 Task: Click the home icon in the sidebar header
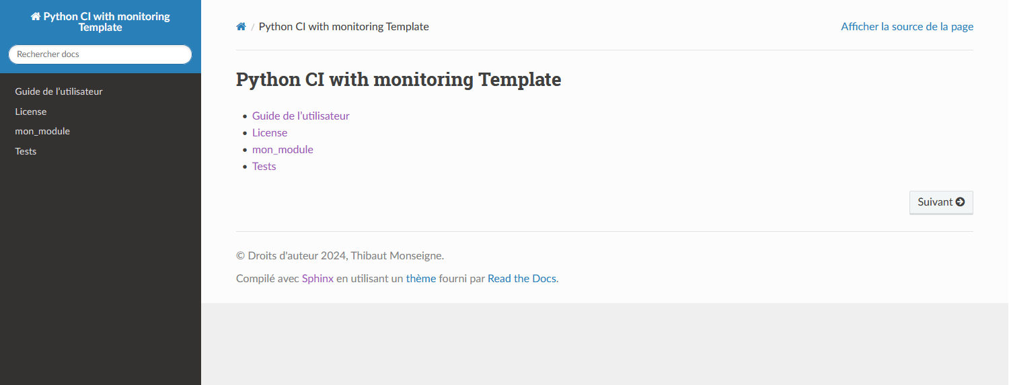click(x=36, y=17)
